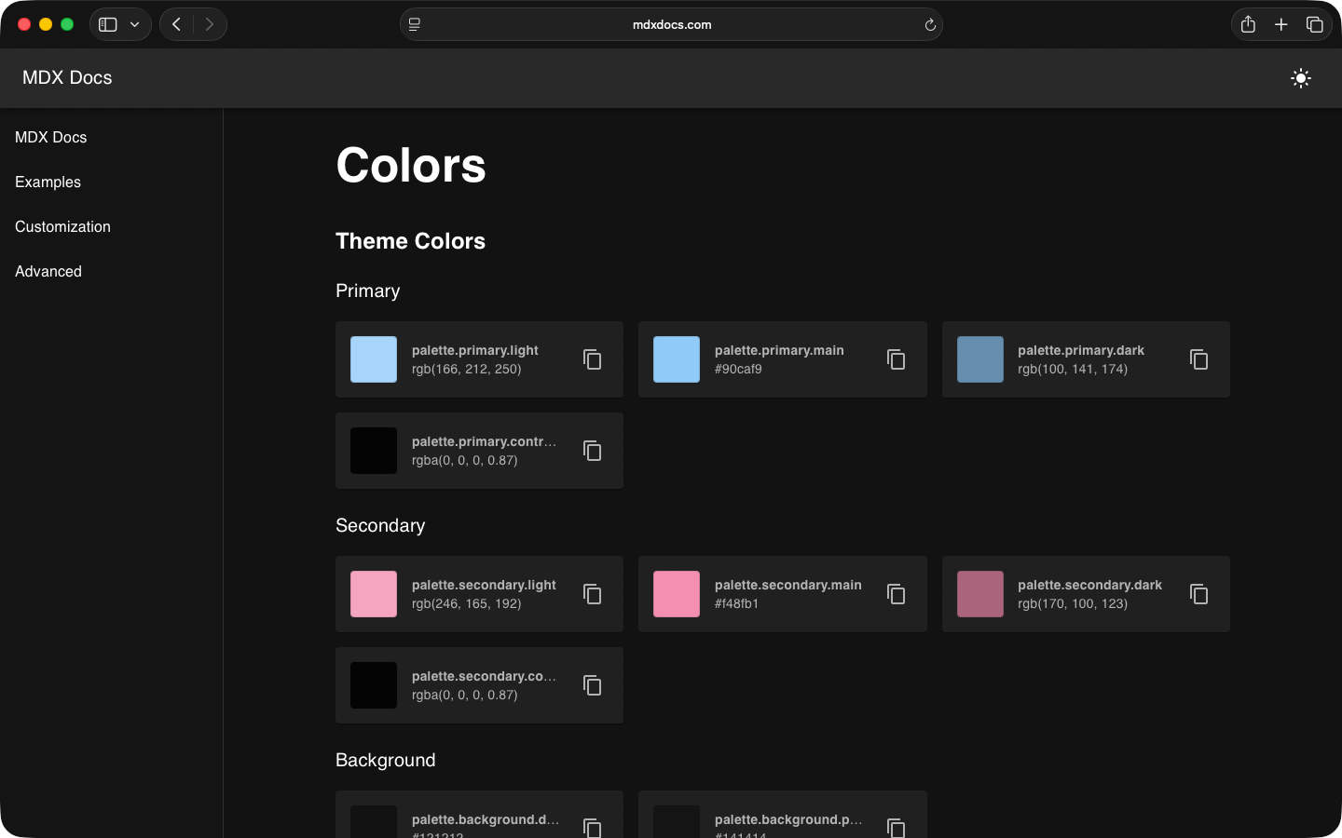Reload the mdxdocs.com page
The image size is (1342, 838).
(x=929, y=24)
